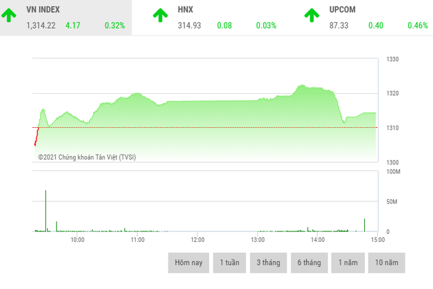Screen dimensions: 433x289
Task: Switch chart to 3 tháng range
Action: click(268, 263)
